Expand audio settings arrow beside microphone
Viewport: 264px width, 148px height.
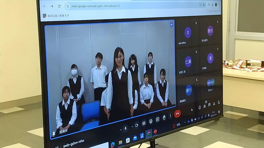(x=121, y=130)
